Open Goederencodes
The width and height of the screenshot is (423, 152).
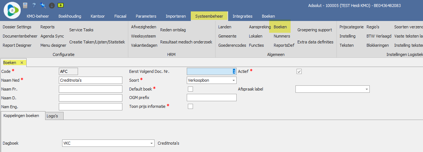point(232,45)
